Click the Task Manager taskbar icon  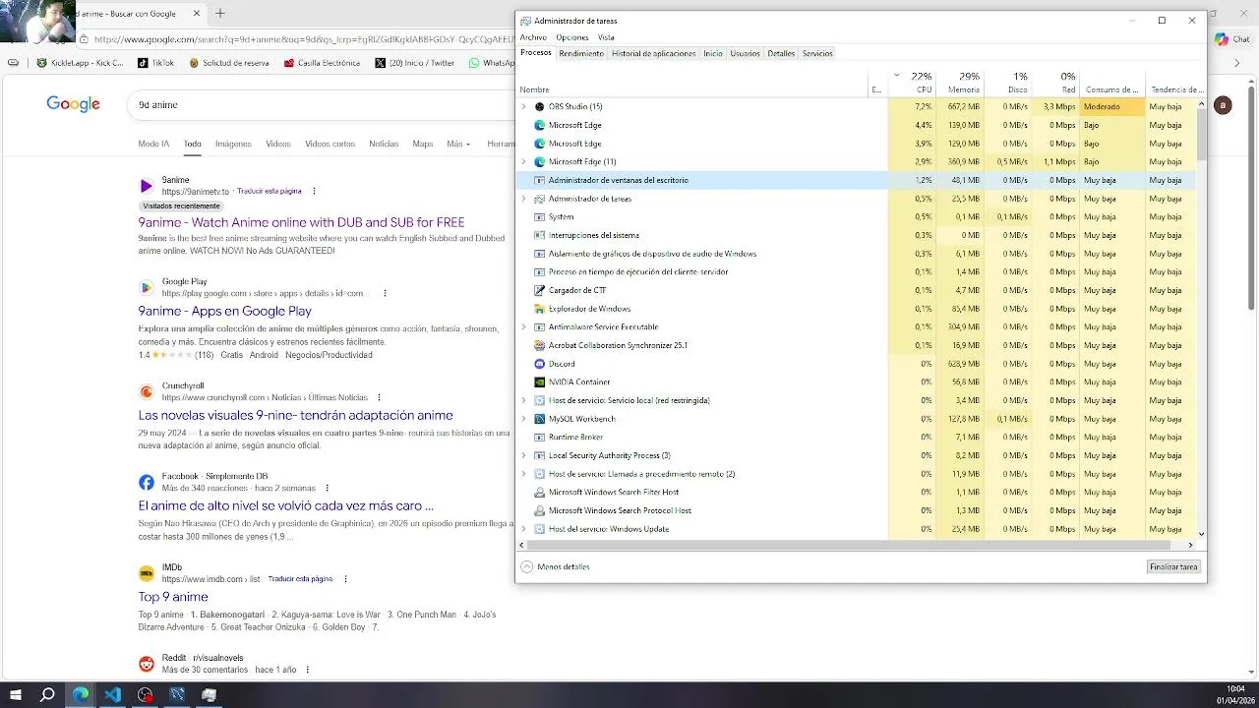tap(209, 694)
